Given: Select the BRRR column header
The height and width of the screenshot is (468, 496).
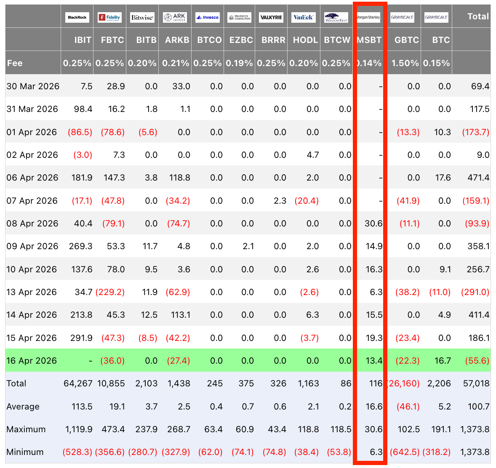Looking at the screenshot, I should [x=273, y=40].
